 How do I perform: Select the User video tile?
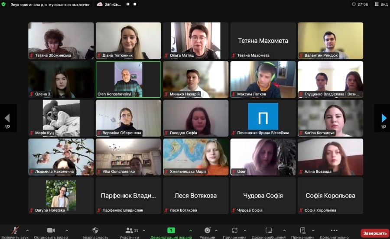(263, 157)
